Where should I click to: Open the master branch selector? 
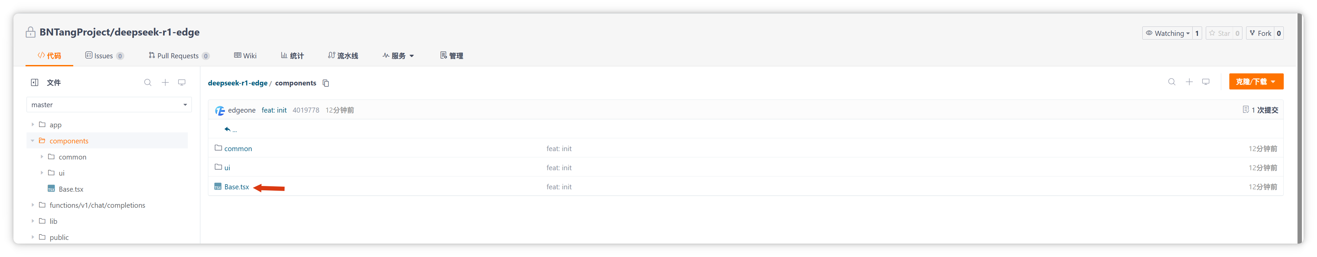tap(109, 105)
